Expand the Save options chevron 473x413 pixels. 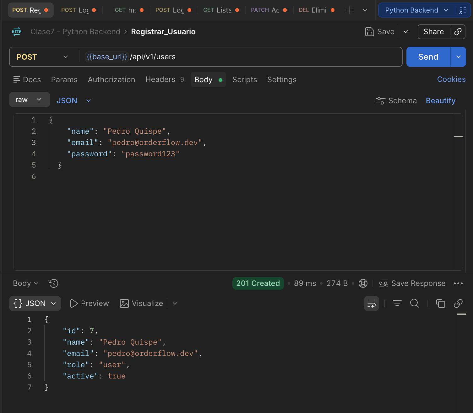click(x=406, y=32)
